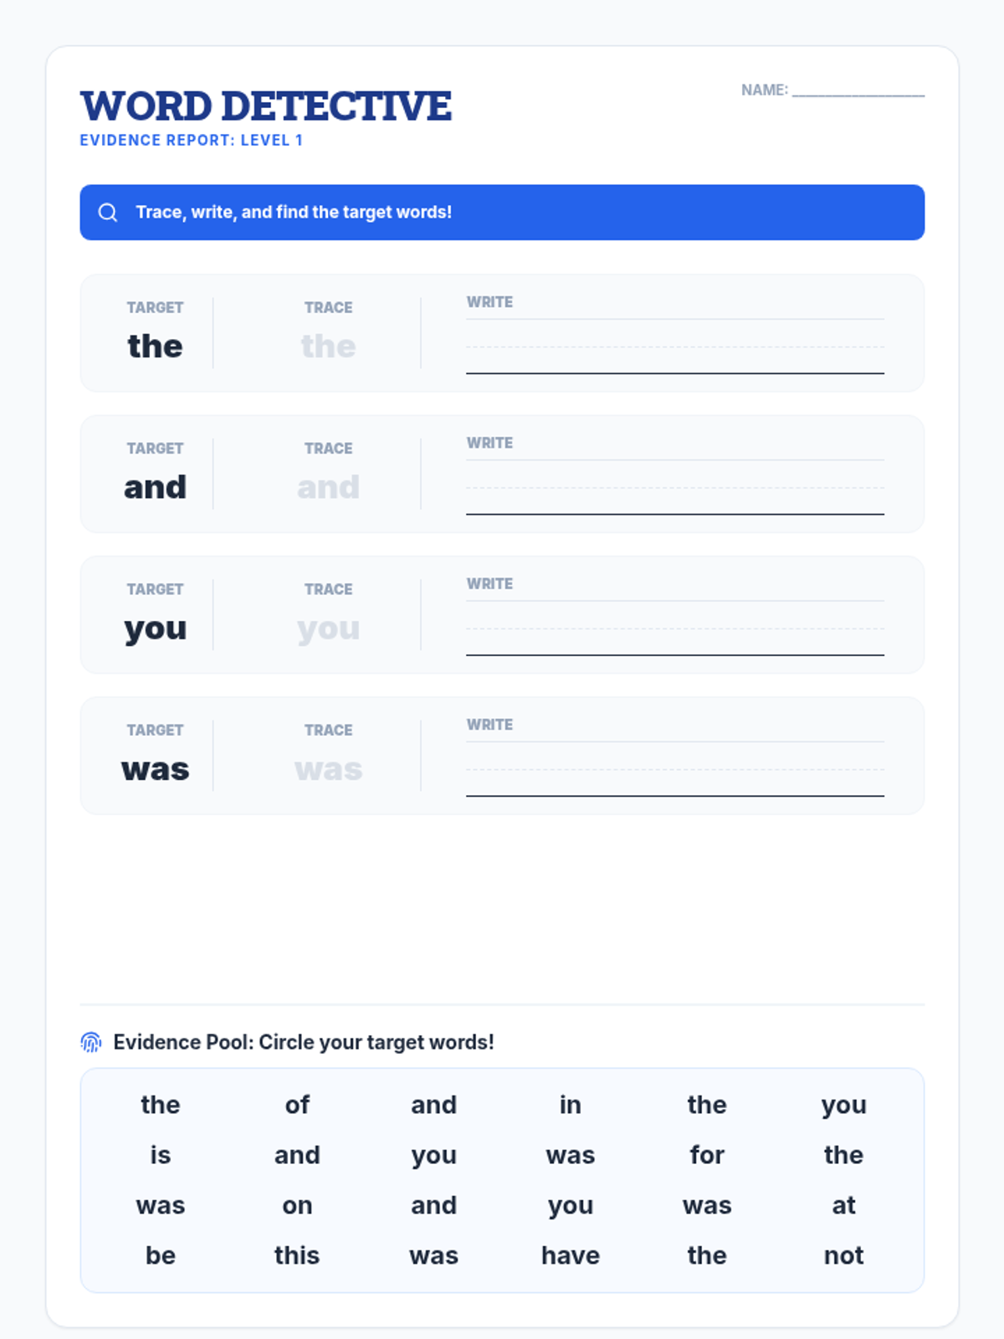Tap the word 'not' in Evidence Pool
This screenshot has height=1339, width=1004.
tap(843, 1255)
